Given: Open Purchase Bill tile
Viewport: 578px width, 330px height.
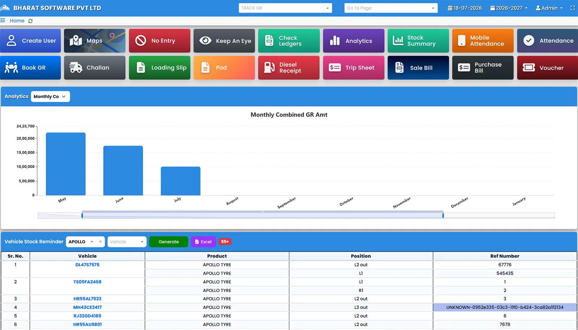Looking at the screenshot, I should point(483,68).
